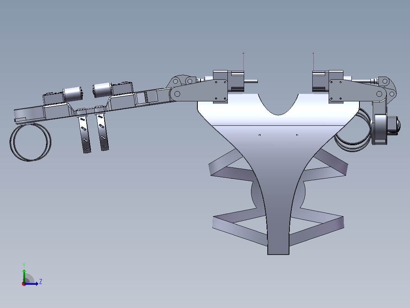This screenshot has width=410, height=308.
Task: Click the blue Z axis of the orientation triad
Action: pos(32,284)
